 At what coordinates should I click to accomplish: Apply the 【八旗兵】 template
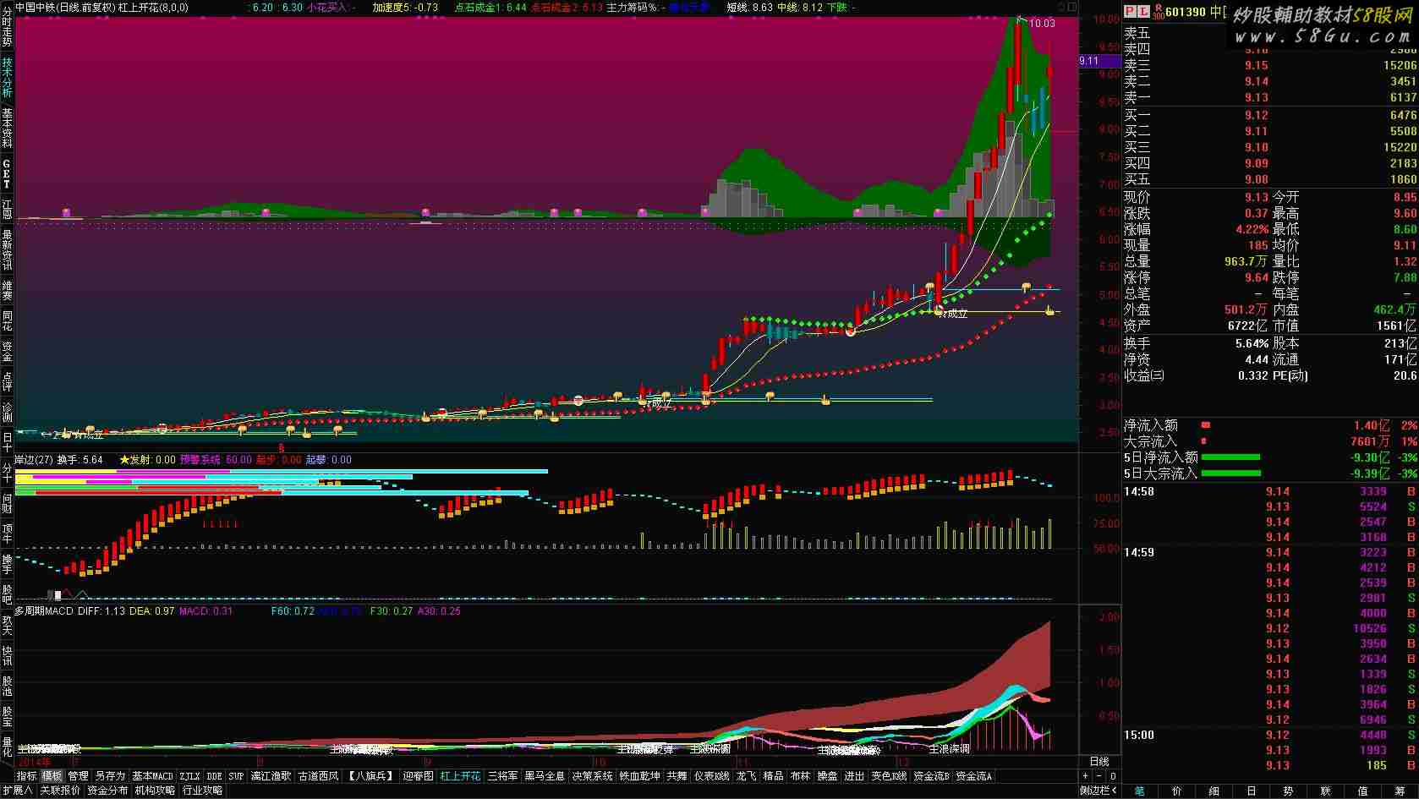tap(370, 775)
